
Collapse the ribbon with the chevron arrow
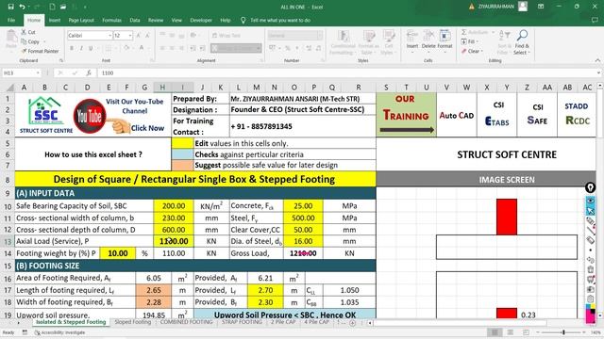coord(597,60)
